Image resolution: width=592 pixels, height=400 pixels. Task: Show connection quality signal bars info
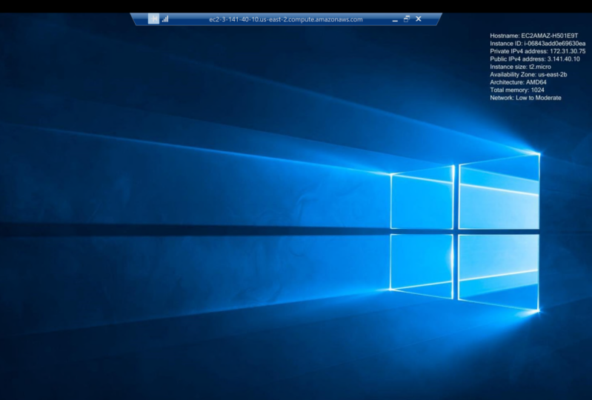(165, 19)
